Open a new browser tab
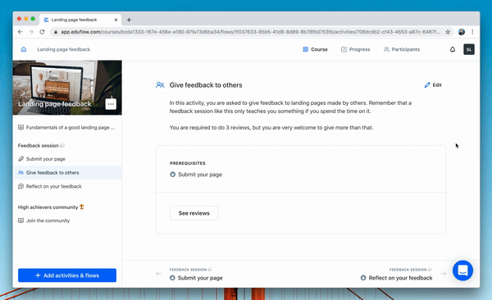Viewport: 492px width, 300px height. pos(129,20)
